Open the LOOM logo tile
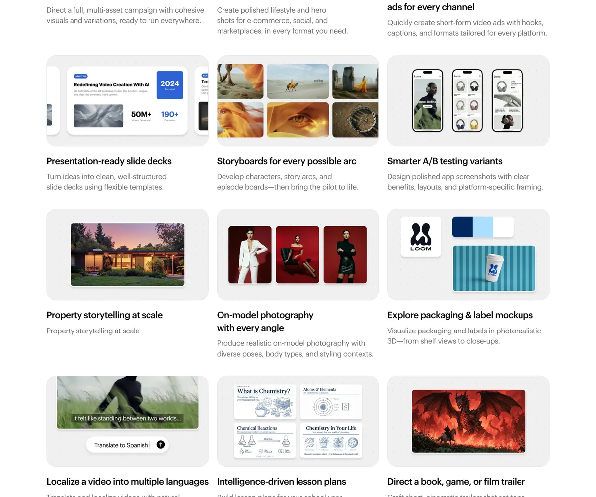This screenshot has height=497, width=596. click(x=421, y=237)
